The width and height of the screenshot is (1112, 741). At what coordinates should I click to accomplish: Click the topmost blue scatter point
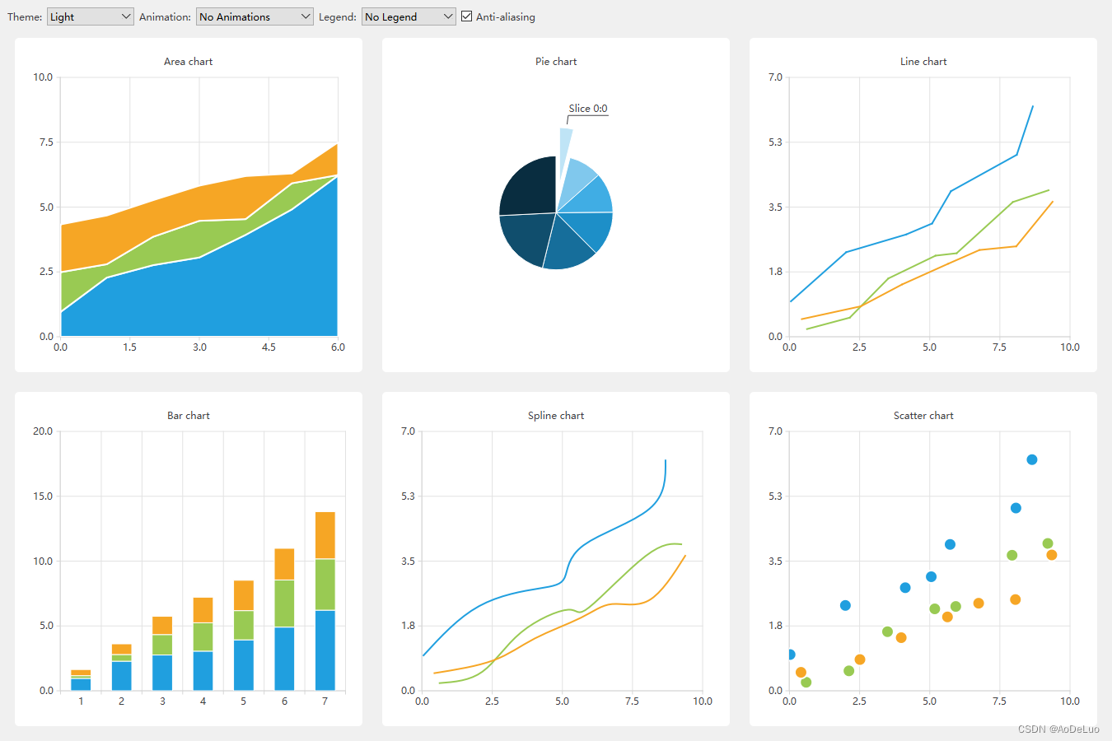pyautogui.click(x=1032, y=459)
